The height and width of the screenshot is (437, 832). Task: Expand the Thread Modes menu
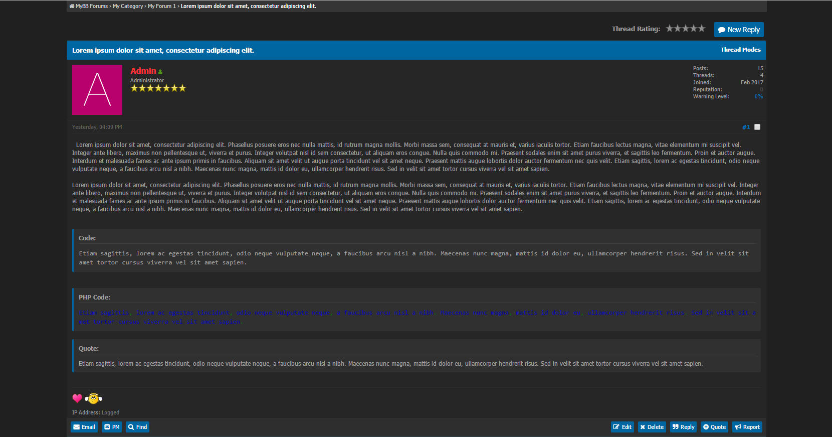[x=740, y=50]
